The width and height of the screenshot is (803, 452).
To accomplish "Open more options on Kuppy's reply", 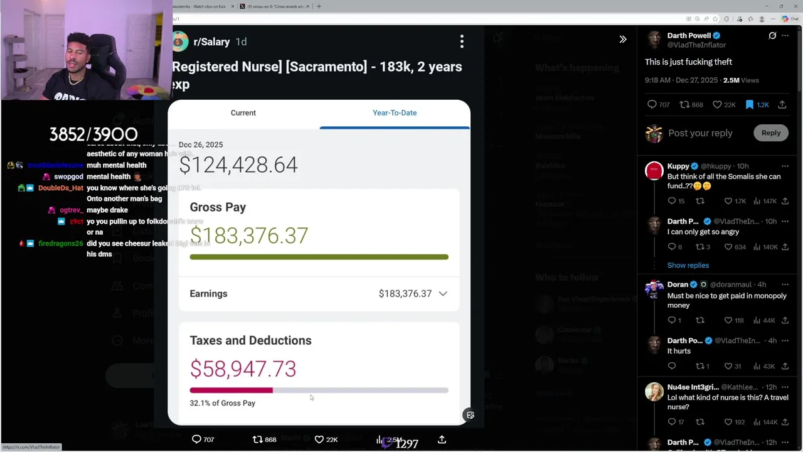I will click(785, 166).
